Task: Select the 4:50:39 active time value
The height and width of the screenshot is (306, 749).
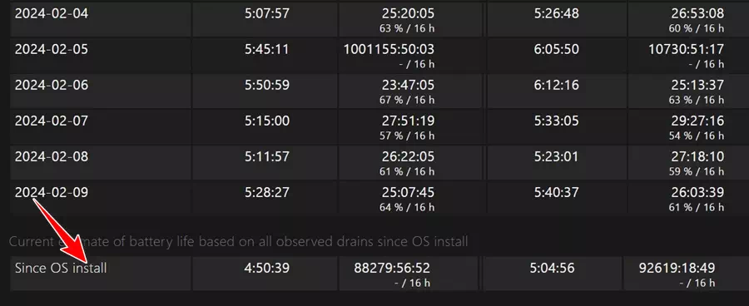Action: coord(267,268)
